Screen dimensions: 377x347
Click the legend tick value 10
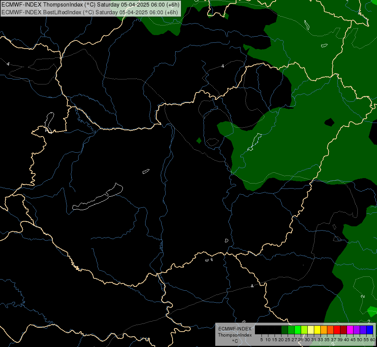click(268, 340)
